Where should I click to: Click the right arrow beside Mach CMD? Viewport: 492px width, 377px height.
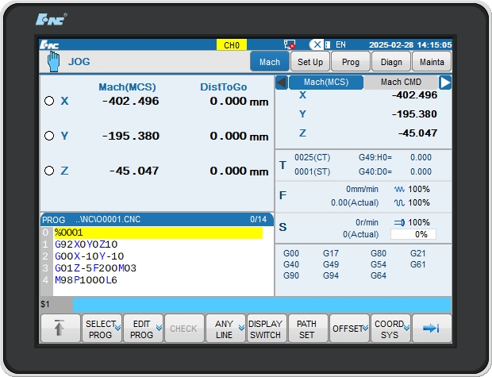[445, 83]
